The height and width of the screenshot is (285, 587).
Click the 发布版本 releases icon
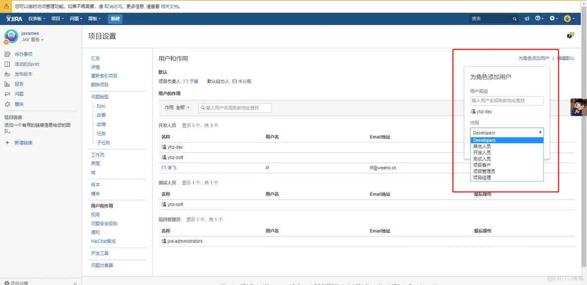[7, 74]
